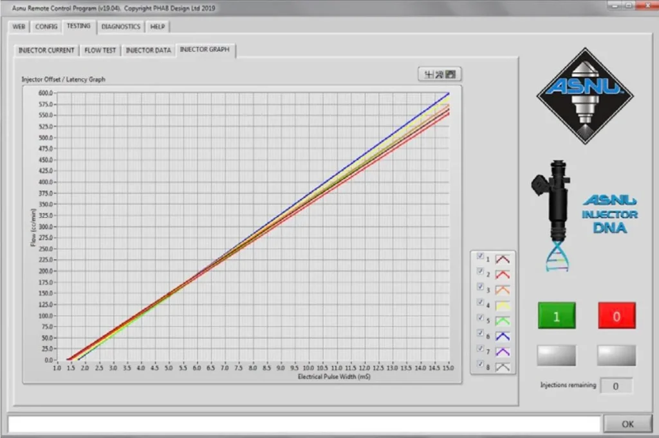Click the injector DNA image
Screen dimensions: 659x438
pos(557,216)
